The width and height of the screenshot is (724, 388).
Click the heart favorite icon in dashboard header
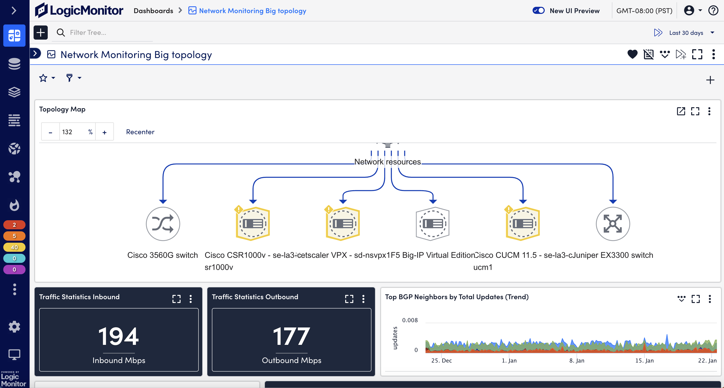tap(632, 54)
